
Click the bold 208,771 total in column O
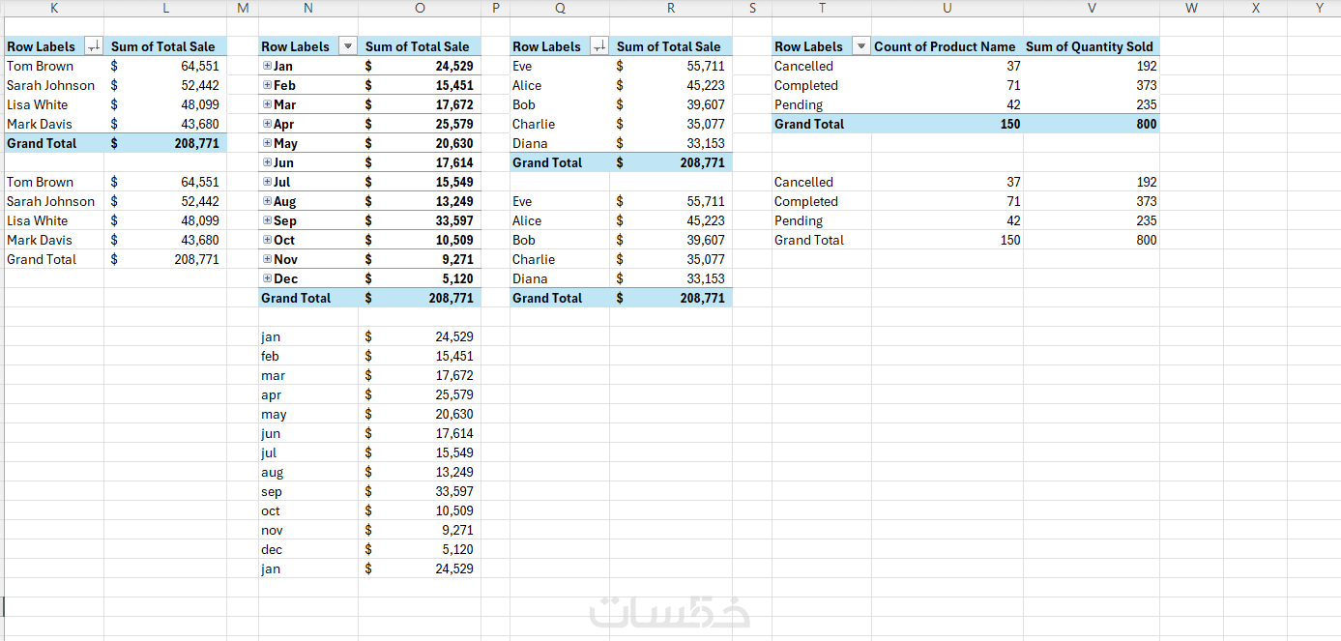pyautogui.click(x=420, y=298)
